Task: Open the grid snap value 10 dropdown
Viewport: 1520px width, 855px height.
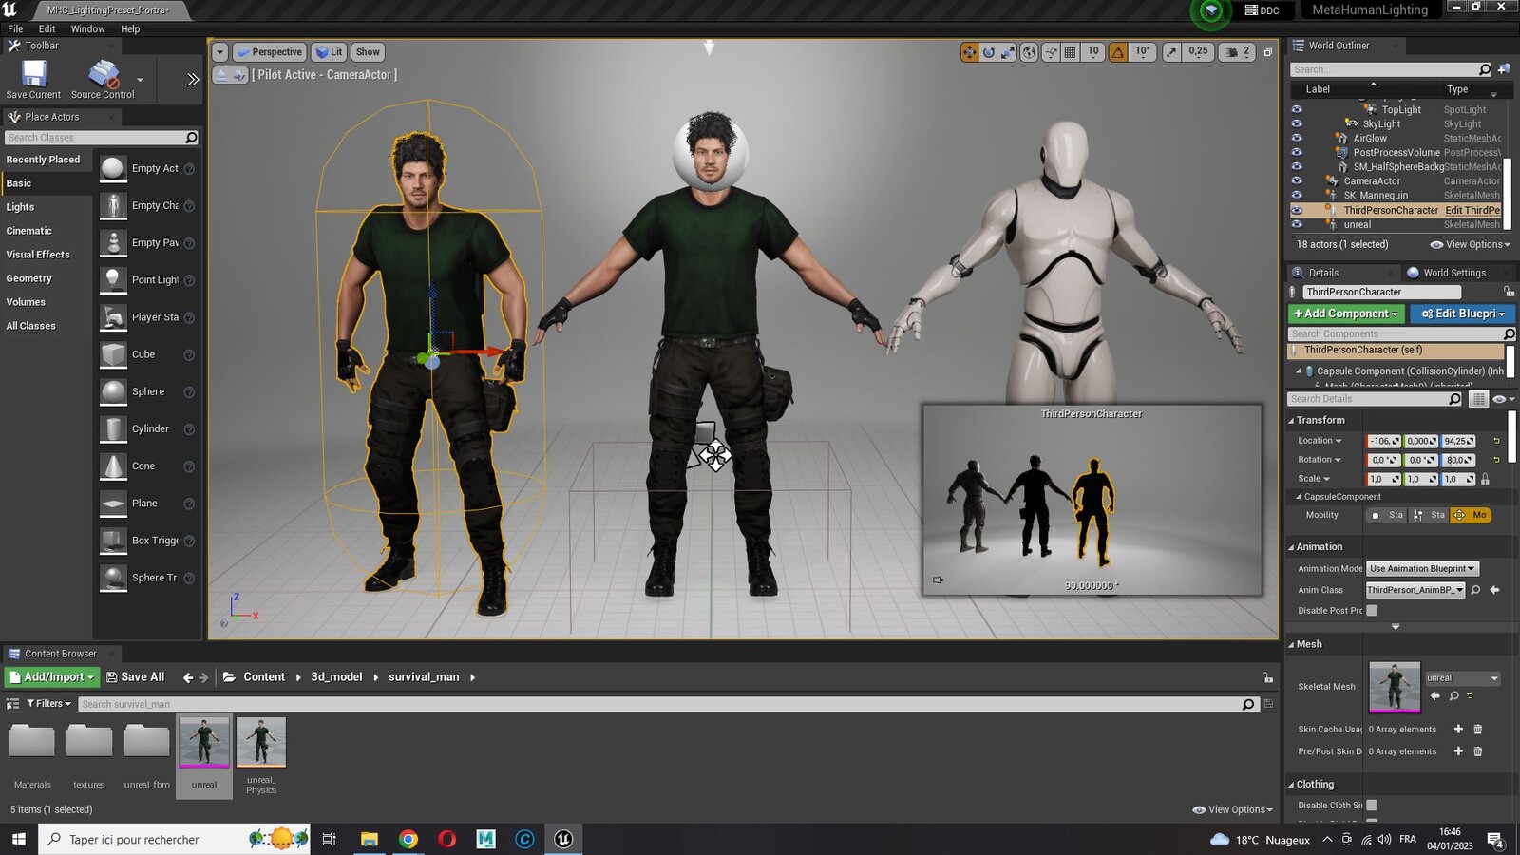Action: [1093, 52]
